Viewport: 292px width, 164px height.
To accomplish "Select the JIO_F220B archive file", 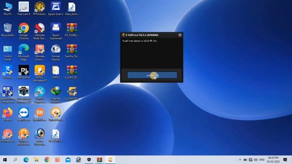I will point(72,30).
